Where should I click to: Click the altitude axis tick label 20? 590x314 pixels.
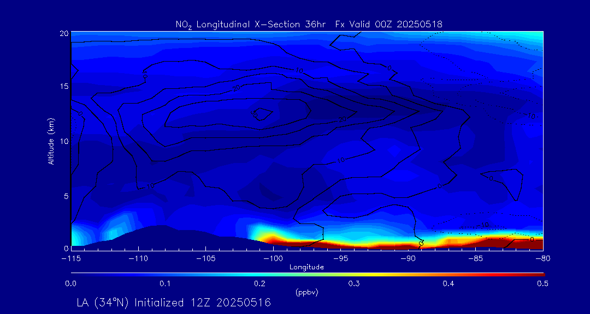64,33
